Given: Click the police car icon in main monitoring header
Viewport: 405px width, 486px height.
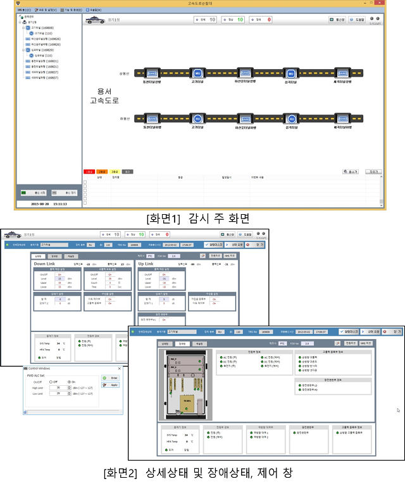Looking at the screenshot, I should 95,20.
